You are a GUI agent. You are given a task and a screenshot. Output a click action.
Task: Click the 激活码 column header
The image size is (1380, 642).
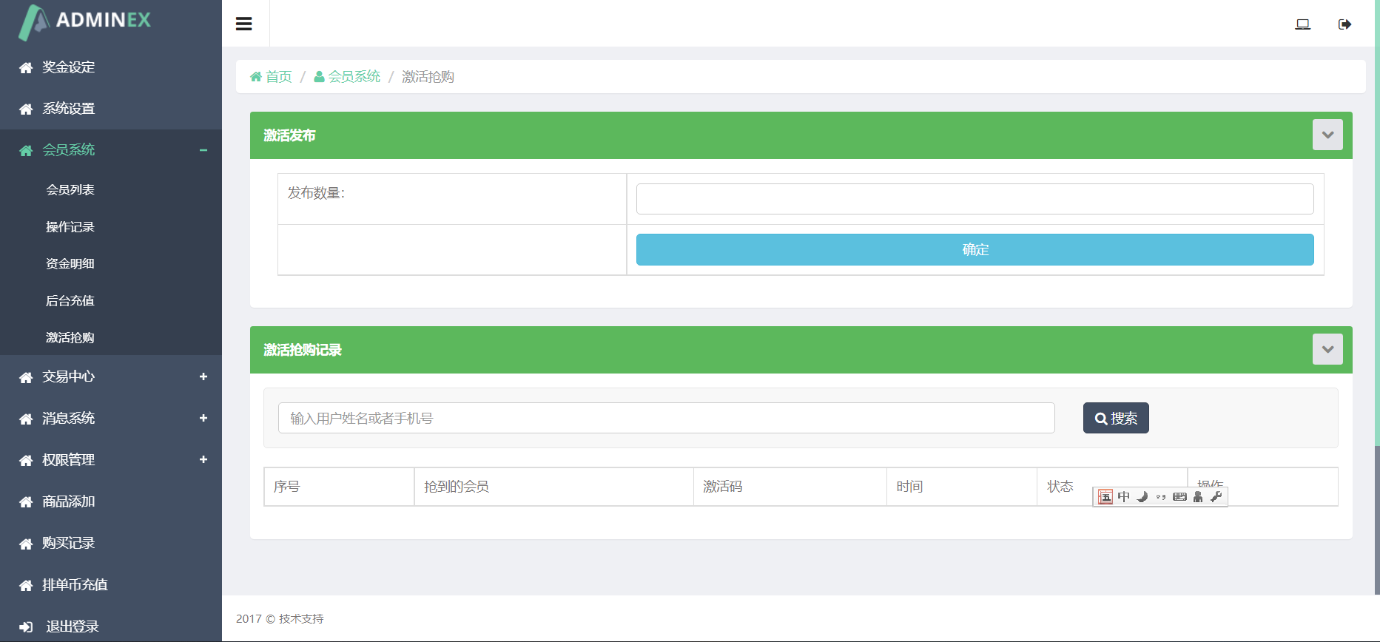pyautogui.click(x=723, y=487)
